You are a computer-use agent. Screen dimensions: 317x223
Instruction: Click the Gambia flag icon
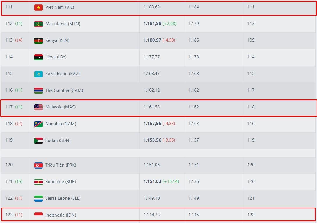click(x=38, y=90)
